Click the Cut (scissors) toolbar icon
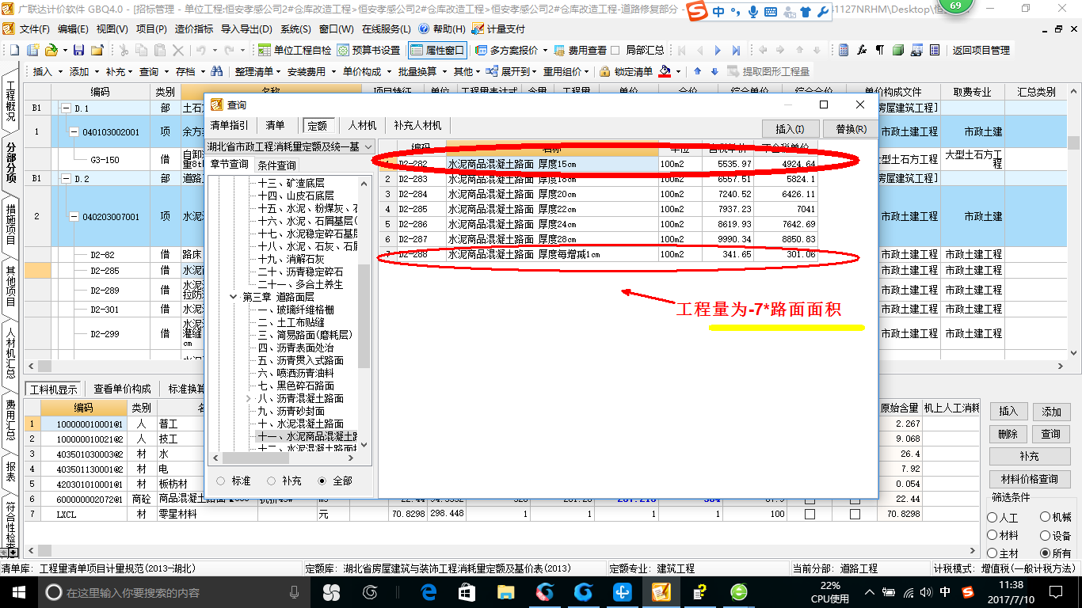This screenshot has width=1082, height=608. tap(123, 50)
